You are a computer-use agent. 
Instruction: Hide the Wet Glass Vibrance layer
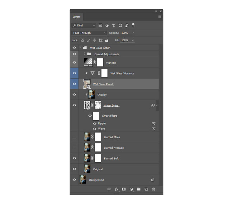pos(74,73)
